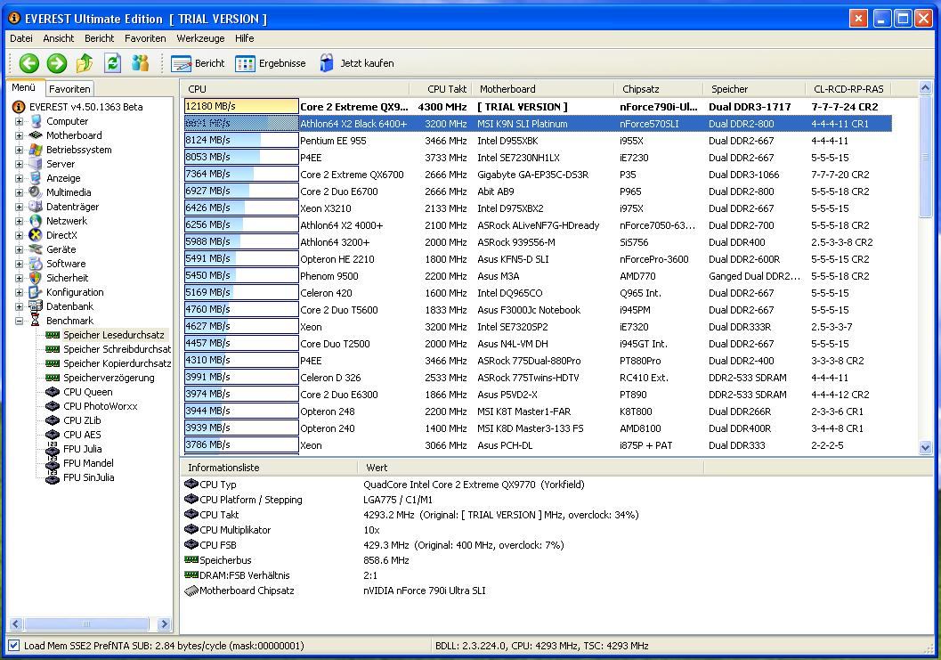Screen dimensions: 941x660
Task: Click the users toolbar icon
Action: pos(140,63)
